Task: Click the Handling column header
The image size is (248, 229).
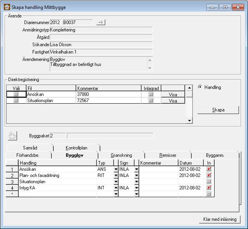Action: pos(58,163)
